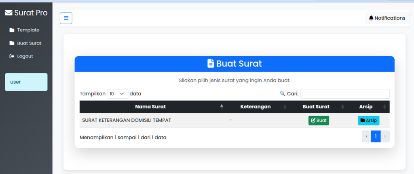Sort by the Keterangan column header
This screenshot has height=174, width=414.
[x=255, y=107]
